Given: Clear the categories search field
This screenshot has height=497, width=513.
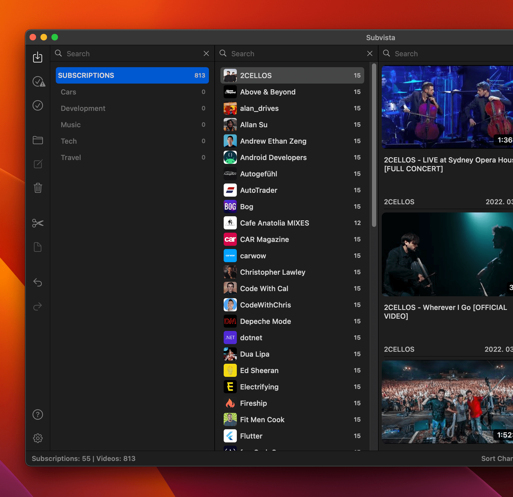Looking at the screenshot, I should tap(206, 54).
